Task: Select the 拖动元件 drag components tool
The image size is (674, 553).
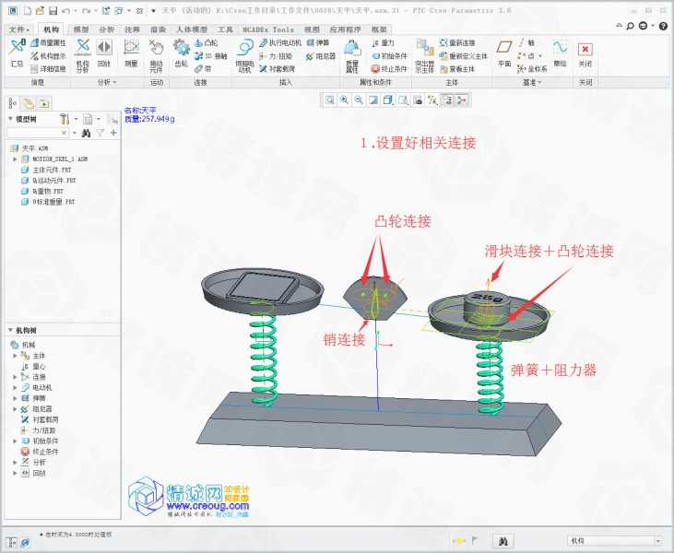Action: point(157,56)
